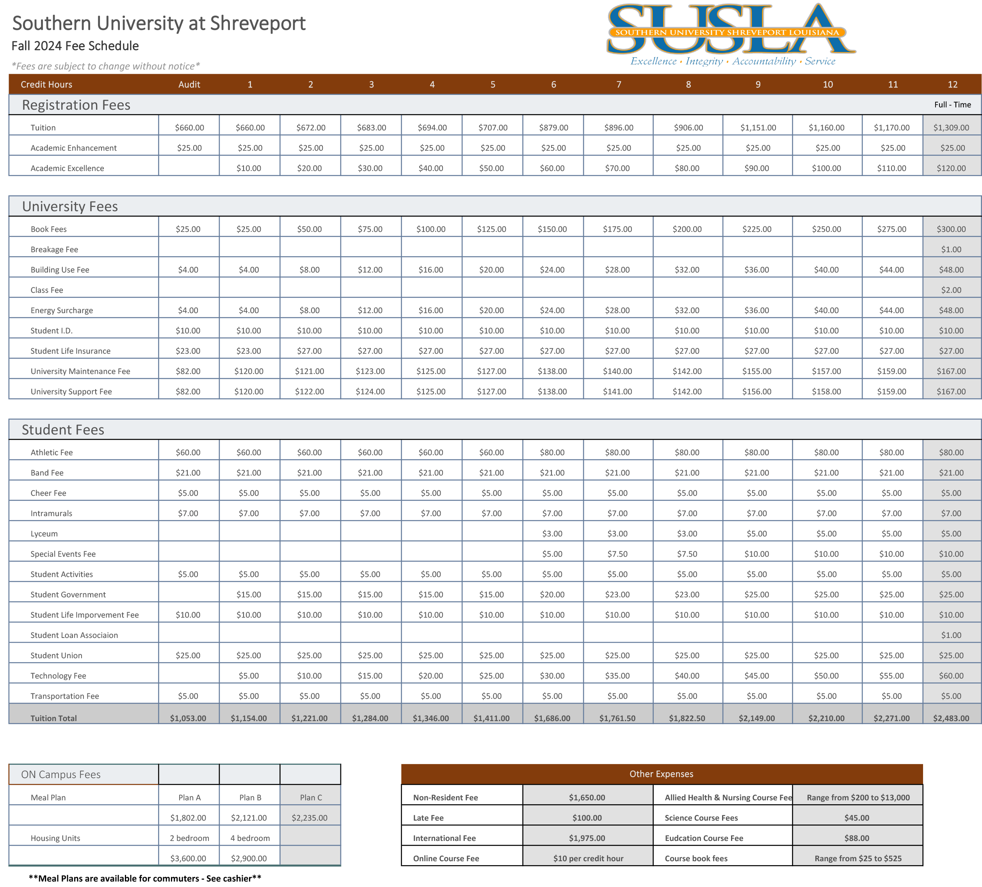Select the Technology Fee row label
982x887 pixels.
(x=58, y=675)
